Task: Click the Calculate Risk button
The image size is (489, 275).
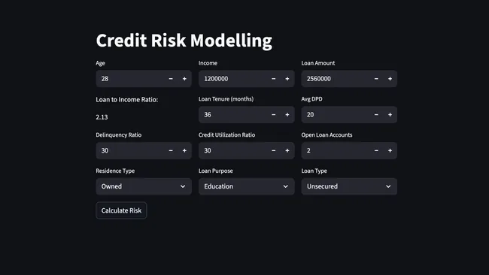Action: pos(121,210)
